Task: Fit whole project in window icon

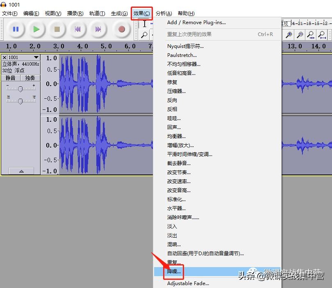Action: 323,35
